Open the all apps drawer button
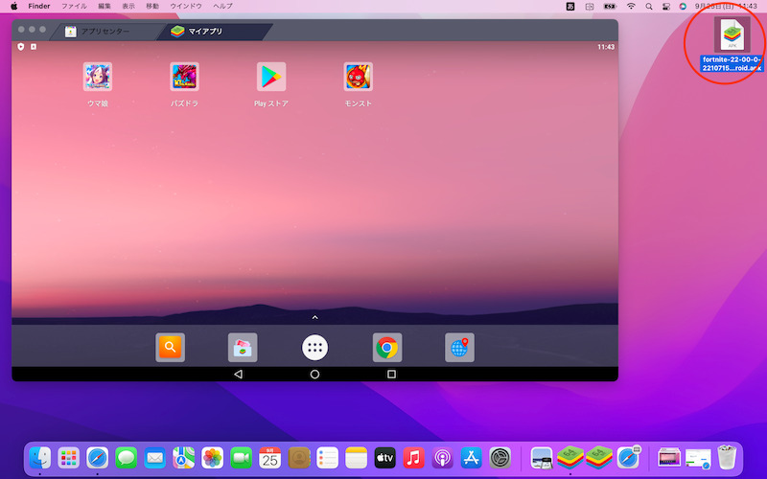This screenshot has height=479, width=767. tap(314, 348)
